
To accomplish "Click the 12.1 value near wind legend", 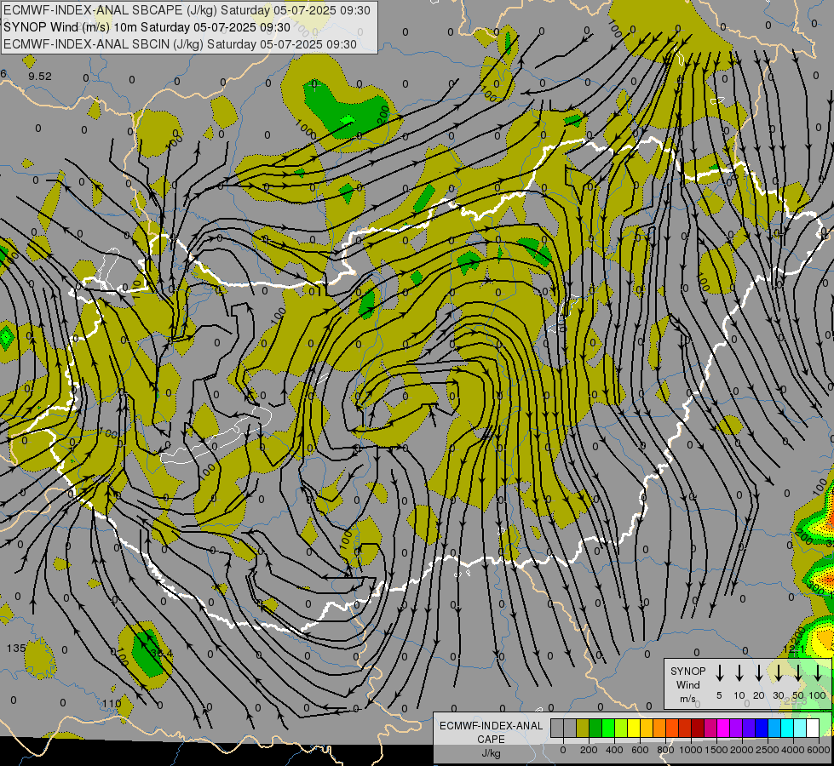I will [795, 649].
